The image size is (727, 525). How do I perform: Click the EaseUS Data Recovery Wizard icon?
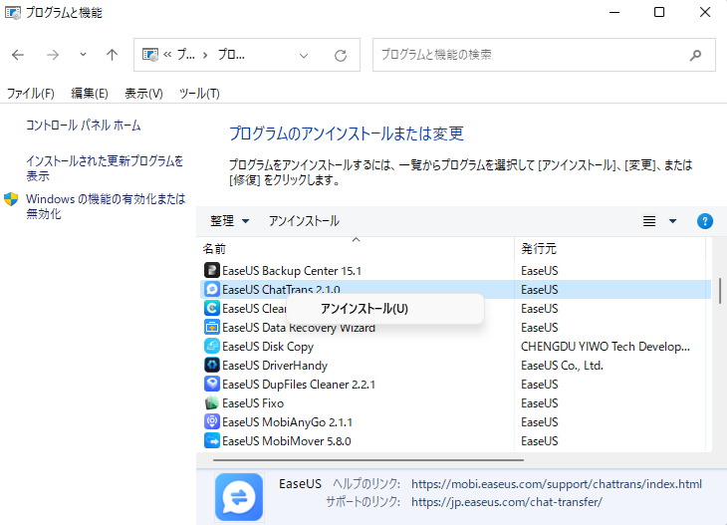(x=212, y=328)
